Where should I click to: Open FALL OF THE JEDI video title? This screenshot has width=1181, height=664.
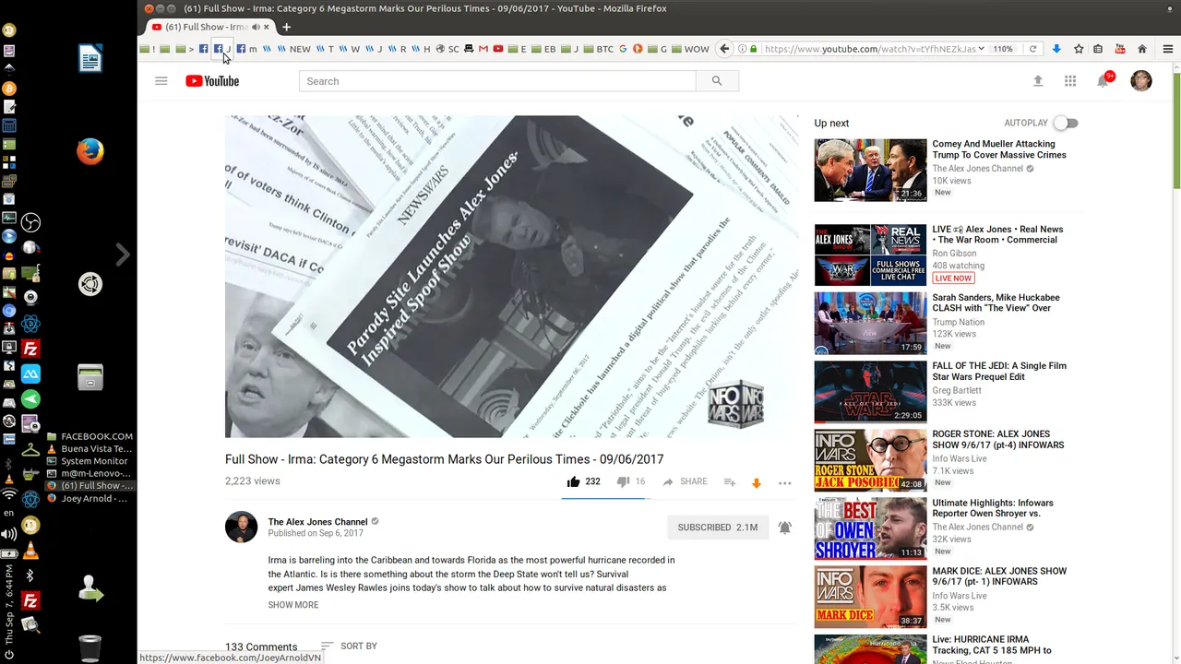tap(999, 371)
